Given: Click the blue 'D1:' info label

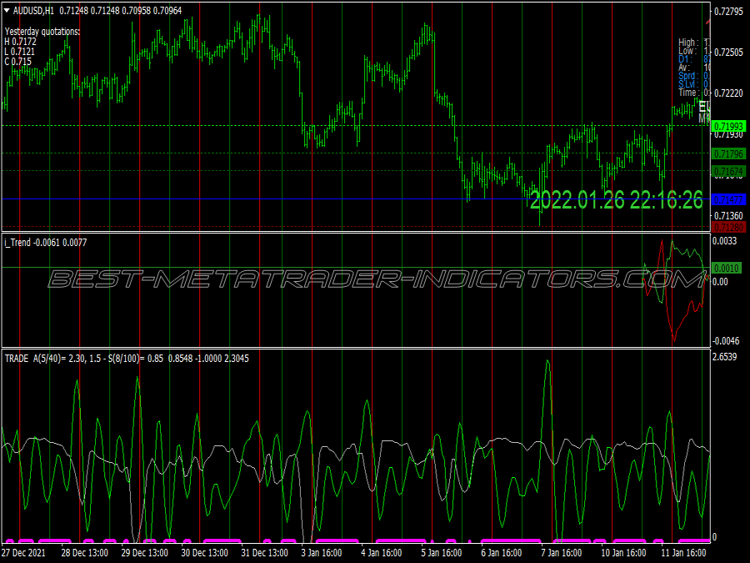Looking at the screenshot, I should point(686,59).
